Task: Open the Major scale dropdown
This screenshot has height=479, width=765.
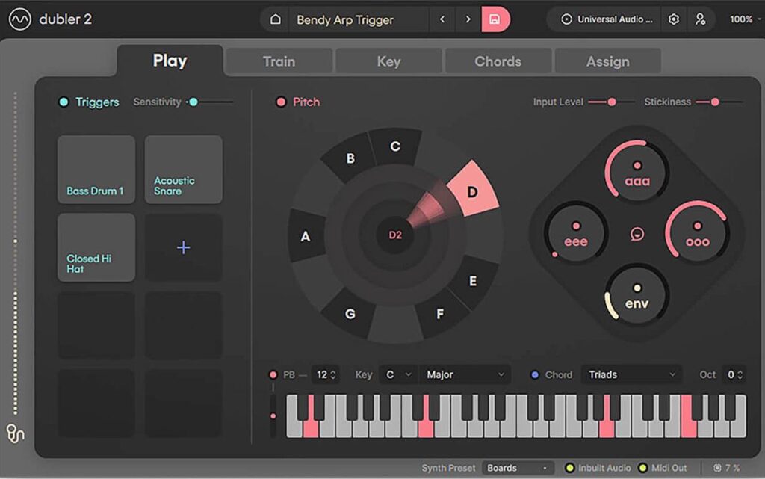Action: tap(465, 374)
